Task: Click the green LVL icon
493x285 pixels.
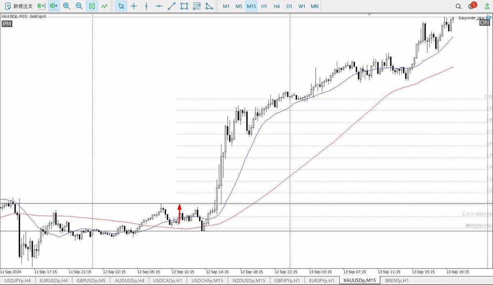Action: click(487, 6)
